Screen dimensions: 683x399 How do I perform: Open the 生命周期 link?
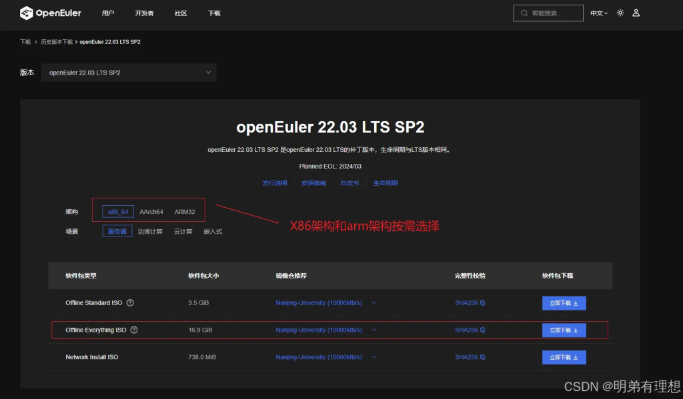coord(386,183)
